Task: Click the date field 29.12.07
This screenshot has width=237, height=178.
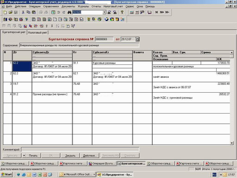Action: tap(128, 39)
